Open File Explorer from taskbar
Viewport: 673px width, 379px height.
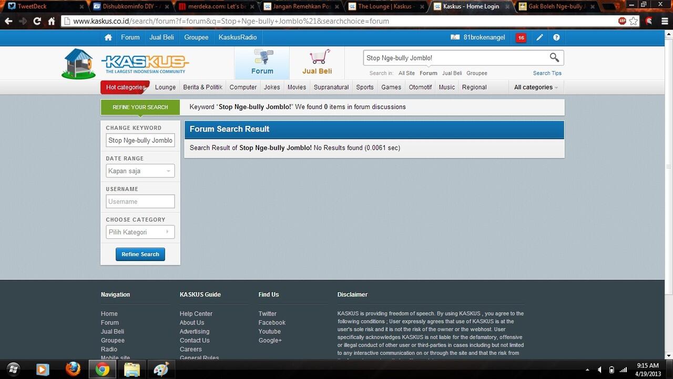pos(132,369)
